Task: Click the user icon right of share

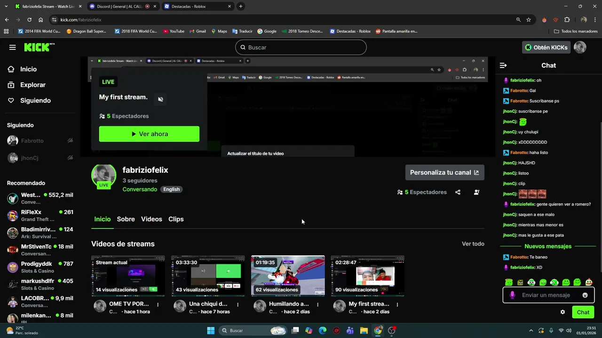Action: pyautogui.click(x=476, y=192)
